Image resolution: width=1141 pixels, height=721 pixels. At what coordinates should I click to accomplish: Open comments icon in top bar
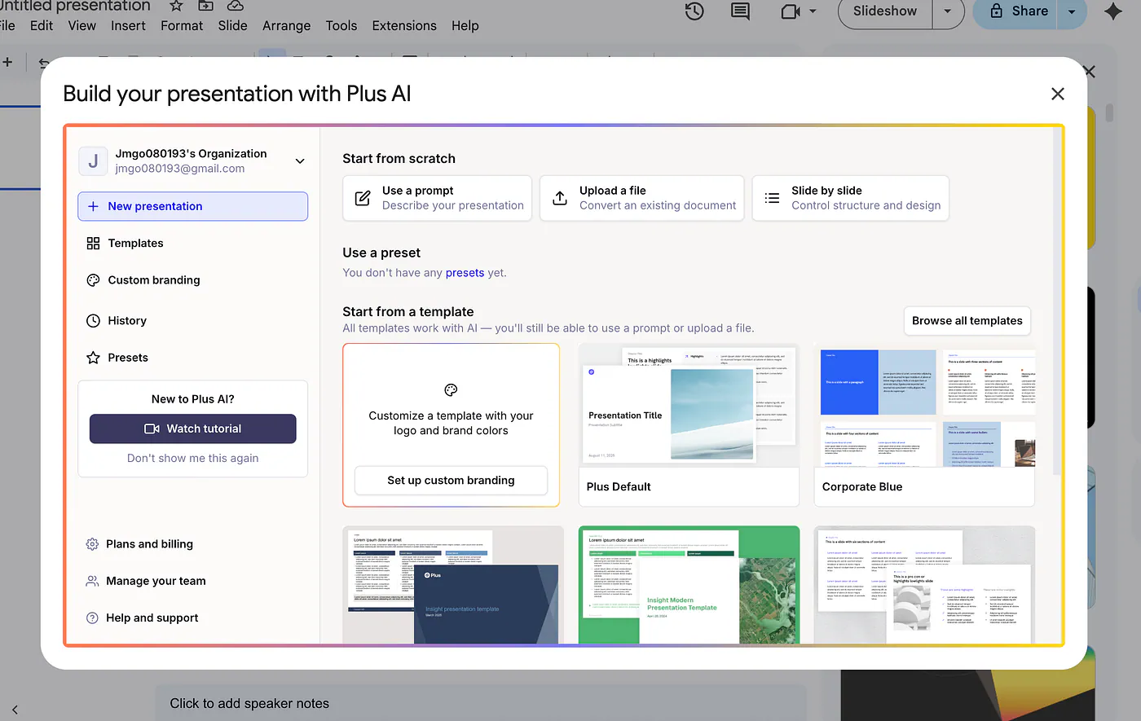click(x=740, y=11)
